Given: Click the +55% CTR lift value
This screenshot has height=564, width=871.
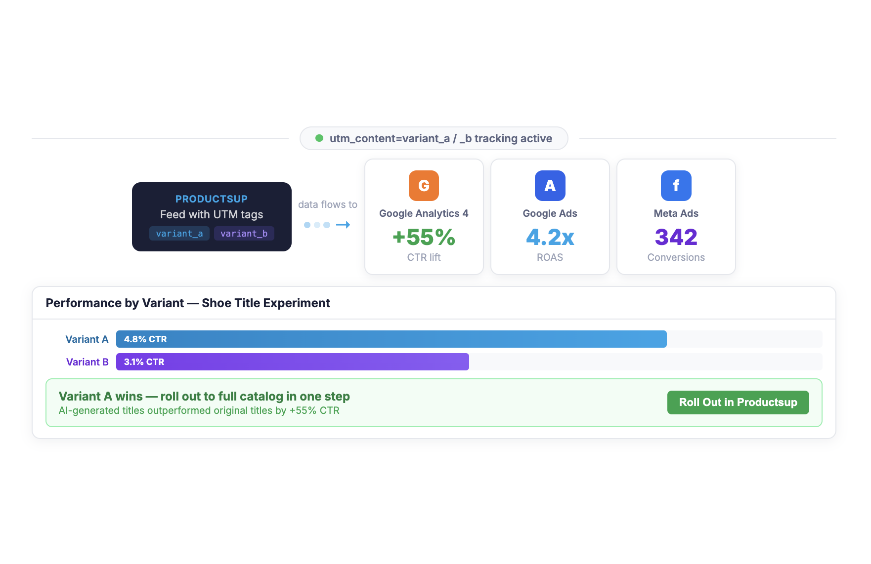Looking at the screenshot, I should (424, 237).
